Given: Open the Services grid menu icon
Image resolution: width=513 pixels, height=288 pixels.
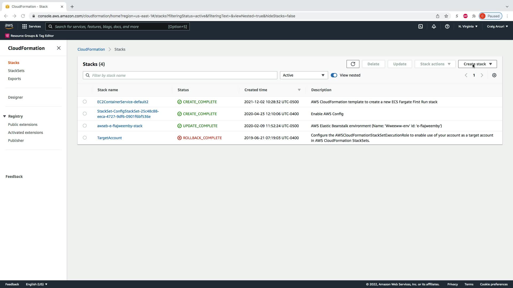Looking at the screenshot, I should (x=25, y=26).
